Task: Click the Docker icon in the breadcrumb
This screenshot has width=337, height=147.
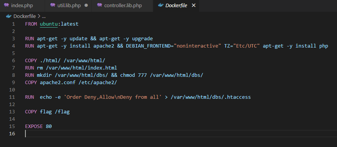Action: point(8,16)
